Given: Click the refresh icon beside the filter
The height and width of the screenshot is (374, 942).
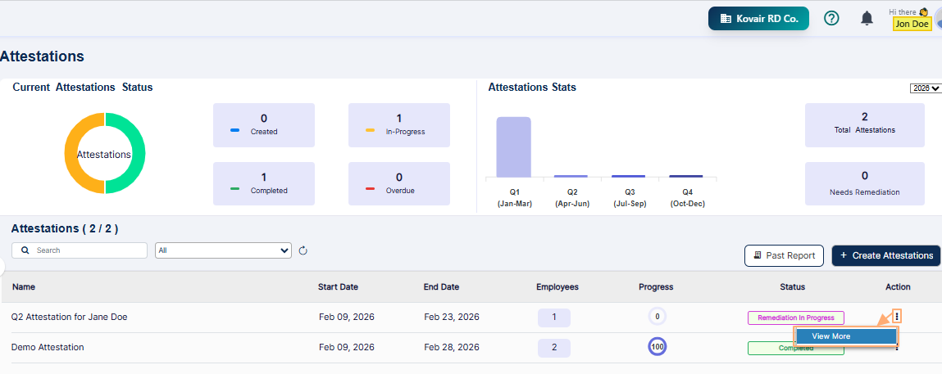Looking at the screenshot, I should 303,250.
